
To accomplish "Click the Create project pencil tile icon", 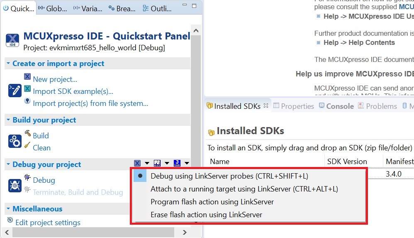I will pyautogui.click(x=15, y=91).
